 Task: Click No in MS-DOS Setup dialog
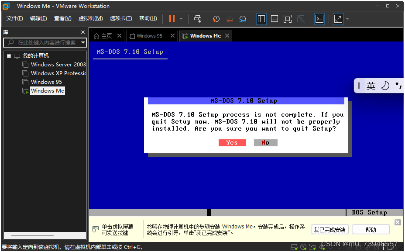pyautogui.click(x=265, y=143)
